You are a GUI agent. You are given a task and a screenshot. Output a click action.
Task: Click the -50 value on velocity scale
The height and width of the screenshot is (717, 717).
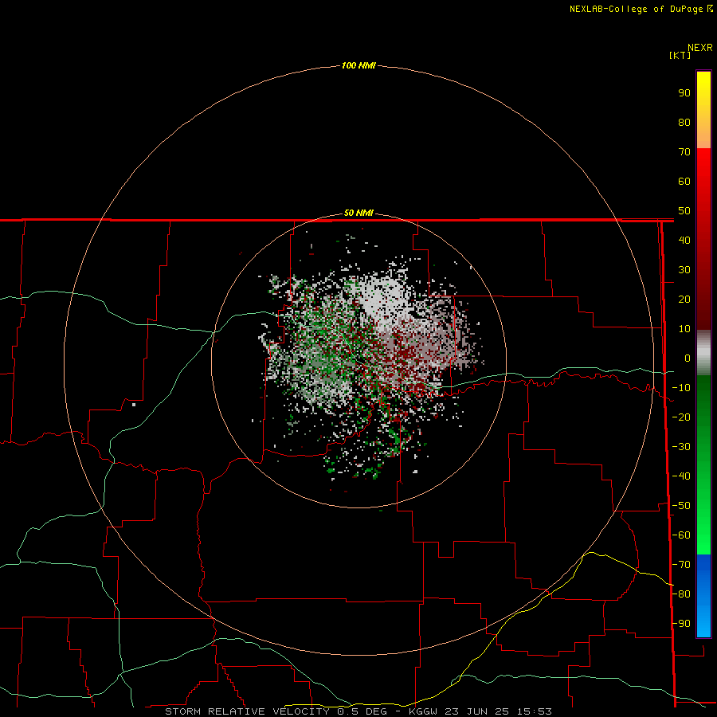pyautogui.click(x=681, y=506)
